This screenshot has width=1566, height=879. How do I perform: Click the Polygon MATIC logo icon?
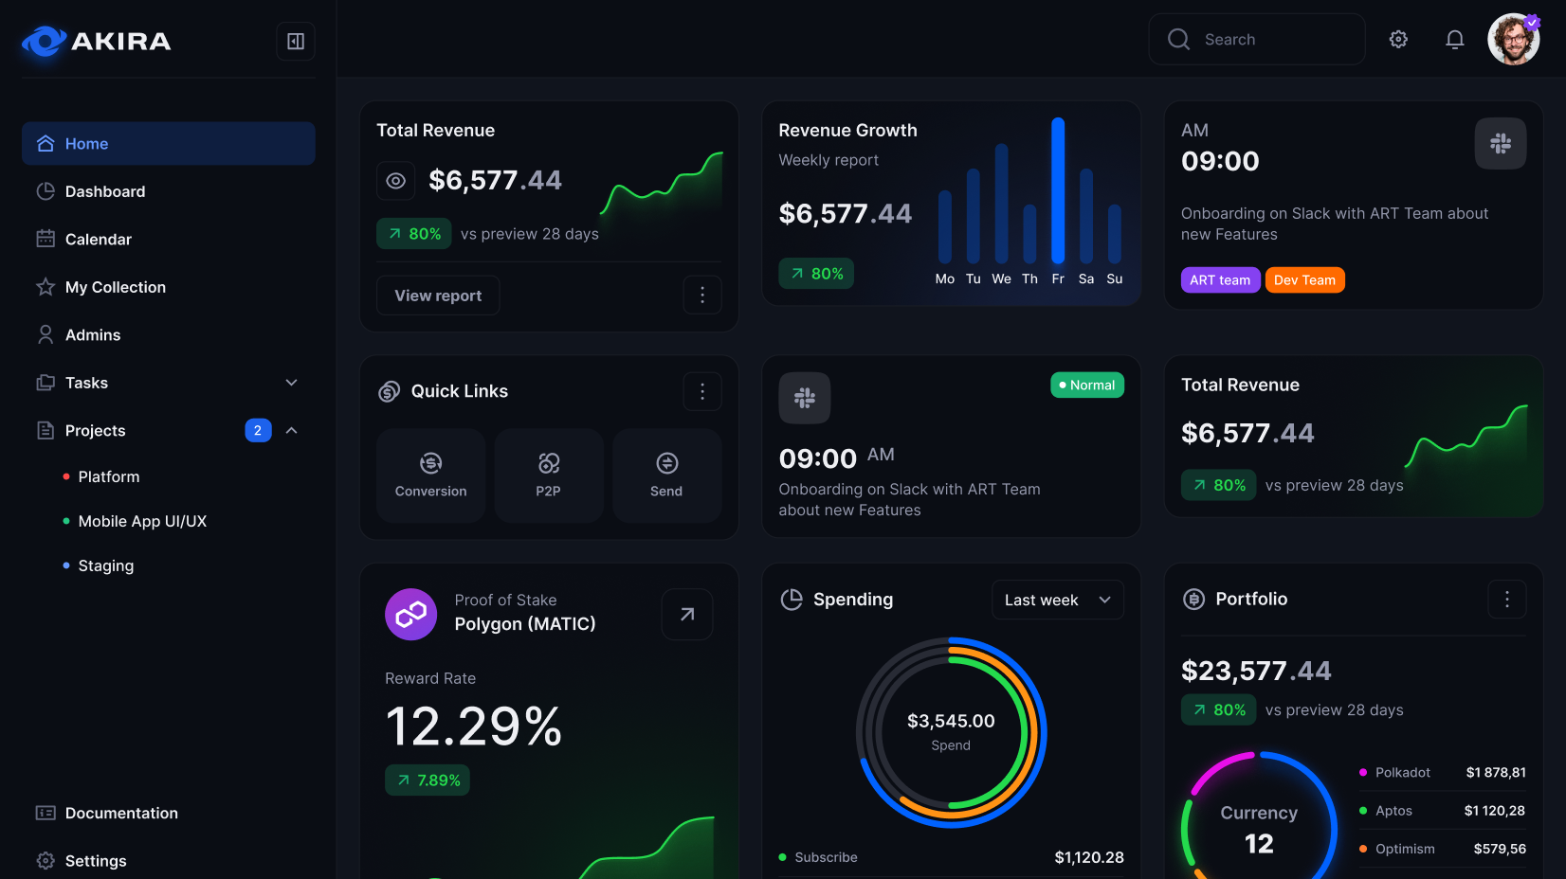pyautogui.click(x=410, y=615)
